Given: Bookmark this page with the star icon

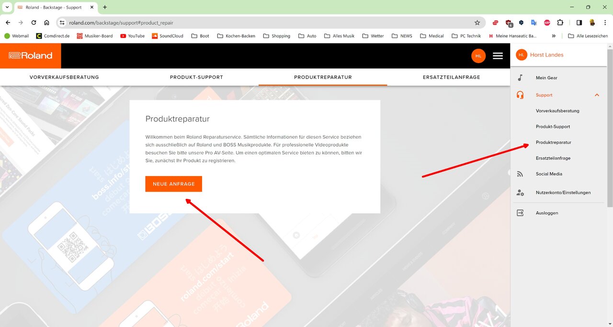Looking at the screenshot, I should (x=477, y=22).
